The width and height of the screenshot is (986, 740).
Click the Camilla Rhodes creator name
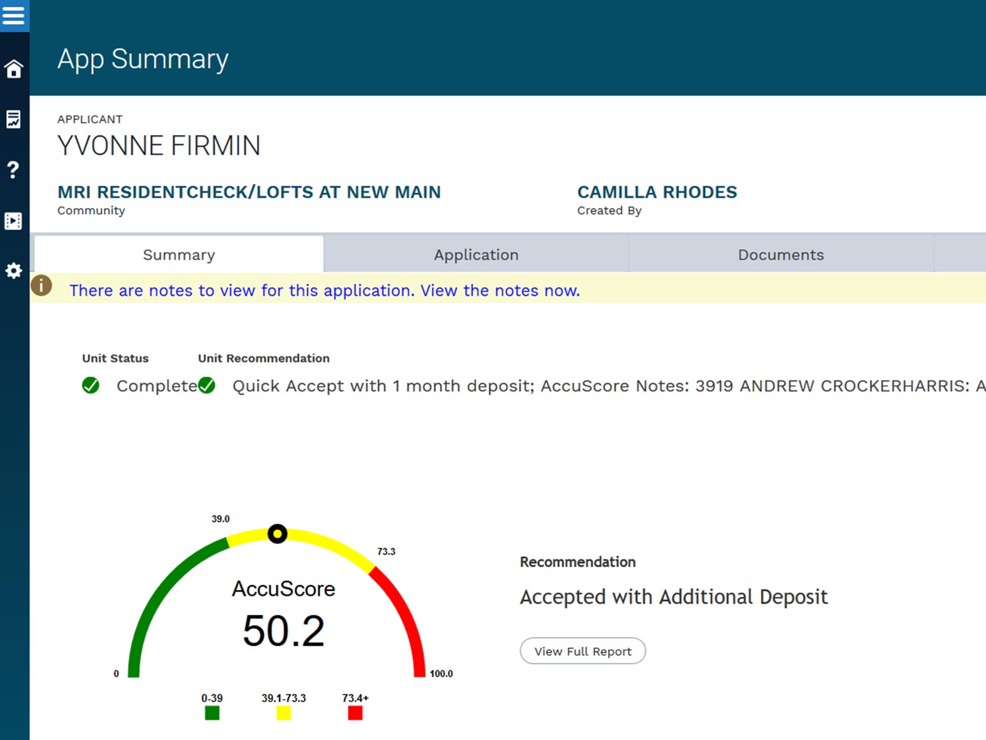point(657,192)
